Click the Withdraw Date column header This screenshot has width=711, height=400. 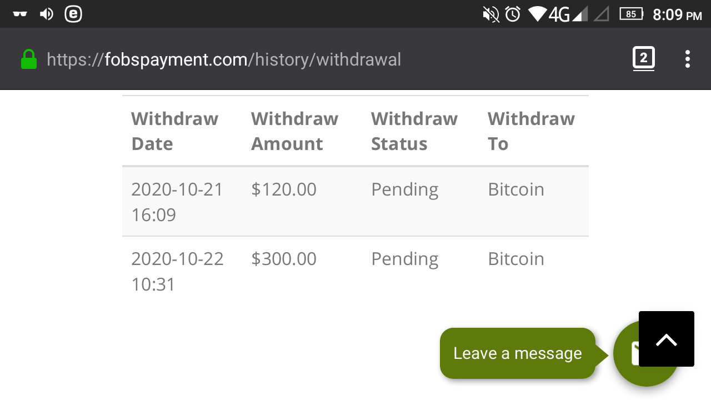174,131
